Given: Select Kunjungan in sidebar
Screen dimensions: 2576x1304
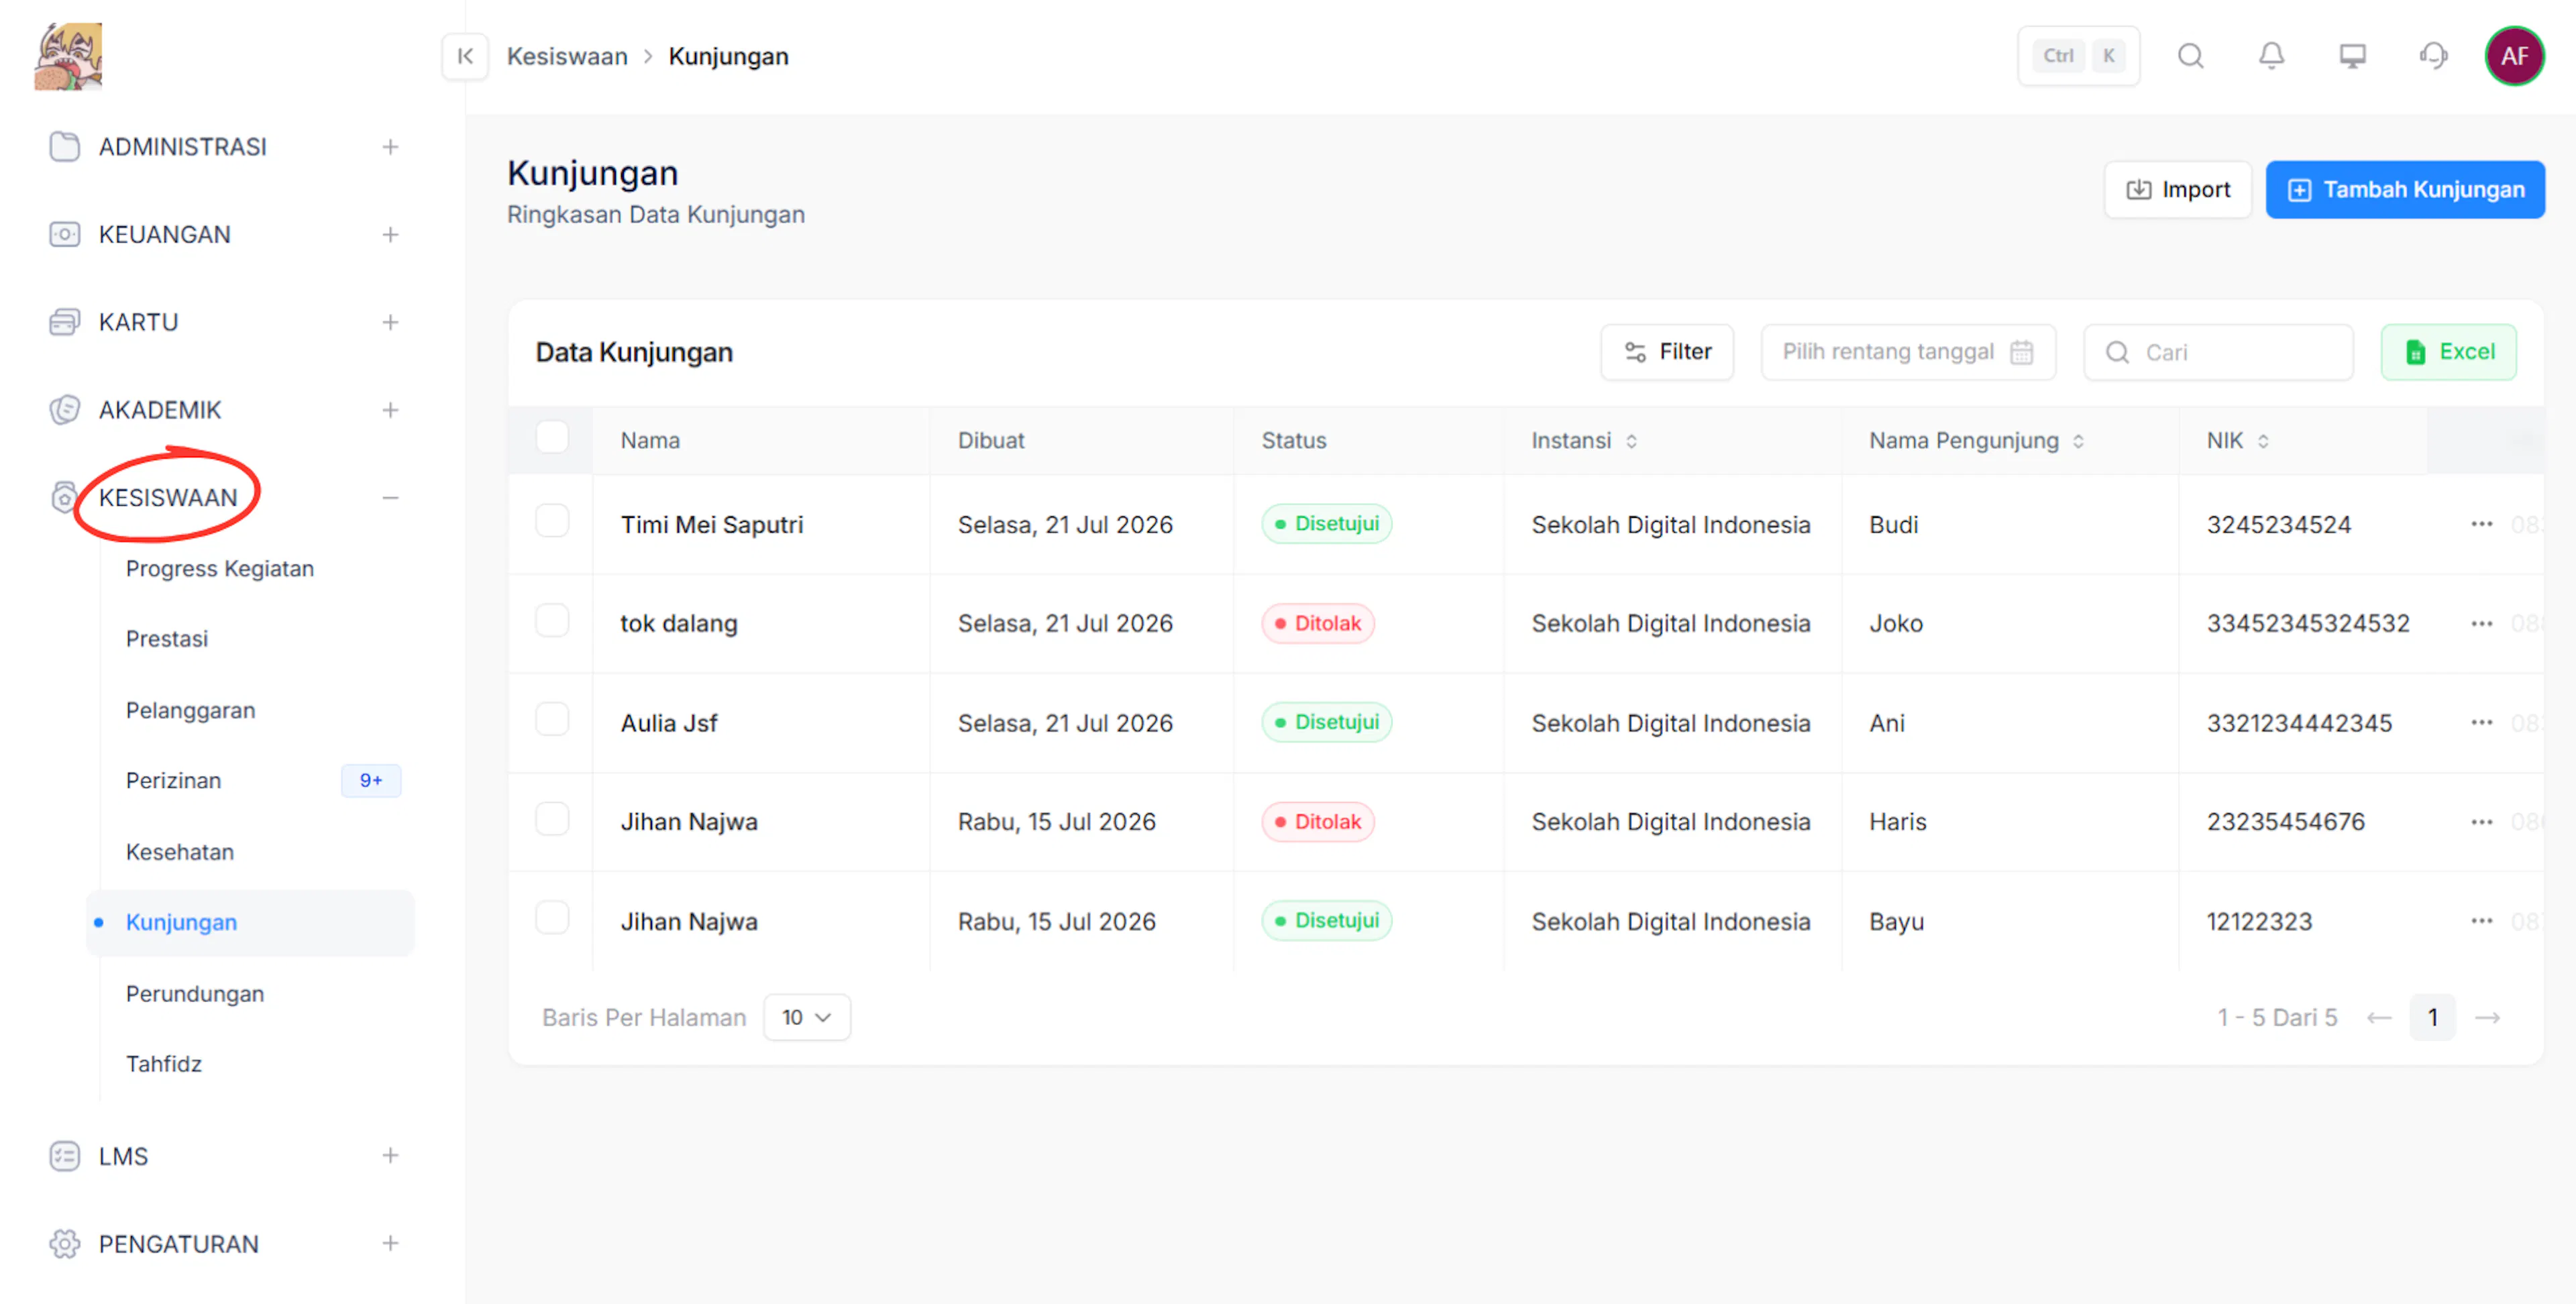Looking at the screenshot, I should pyautogui.click(x=250, y=923).
